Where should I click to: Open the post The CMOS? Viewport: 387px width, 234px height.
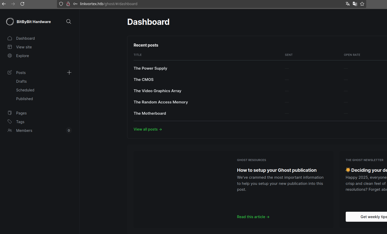(x=144, y=80)
